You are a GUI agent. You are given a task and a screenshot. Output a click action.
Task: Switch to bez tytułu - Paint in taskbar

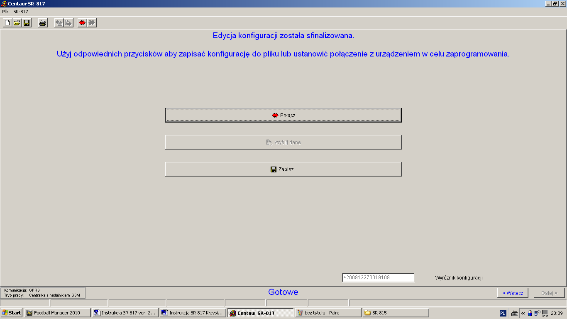(x=328, y=313)
